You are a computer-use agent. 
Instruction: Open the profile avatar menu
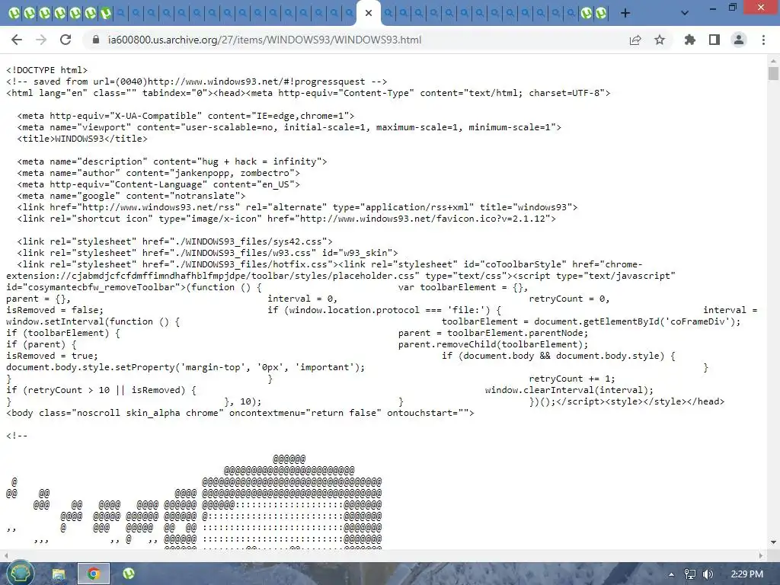(x=739, y=40)
